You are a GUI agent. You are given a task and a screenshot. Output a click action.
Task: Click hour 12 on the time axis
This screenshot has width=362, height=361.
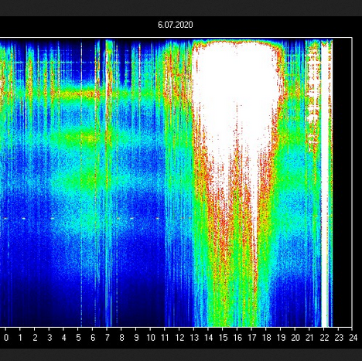pos(179,337)
